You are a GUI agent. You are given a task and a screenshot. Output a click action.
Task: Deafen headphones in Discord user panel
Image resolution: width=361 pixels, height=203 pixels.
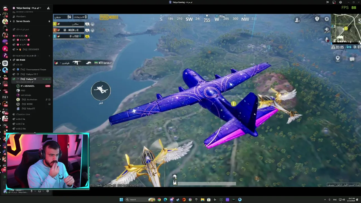[x=39, y=191]
